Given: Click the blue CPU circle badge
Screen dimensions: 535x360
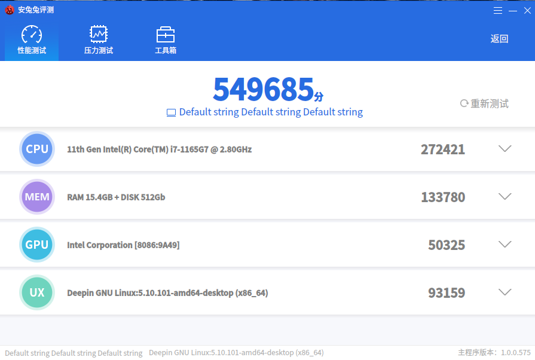Looking at the screenshot, I should point(37,149).
